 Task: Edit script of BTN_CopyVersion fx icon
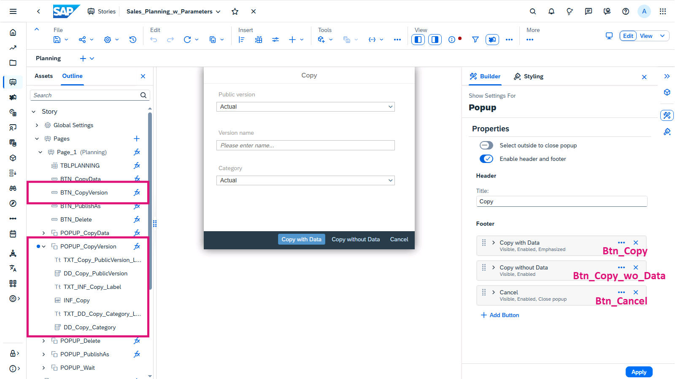(137, 192)
